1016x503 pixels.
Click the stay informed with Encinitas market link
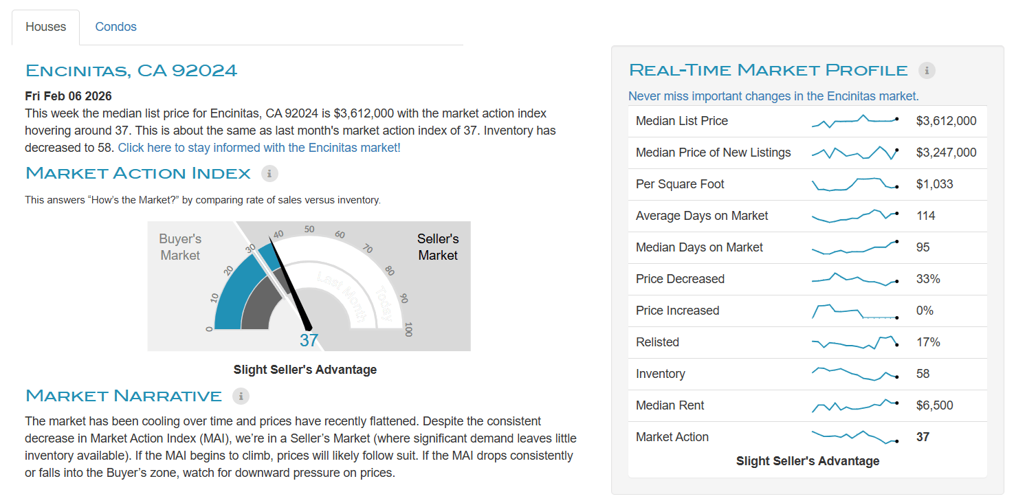(x=258, y=147)
